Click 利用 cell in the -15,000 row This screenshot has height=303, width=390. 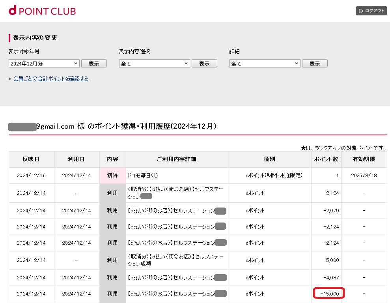tap(112, 294)
